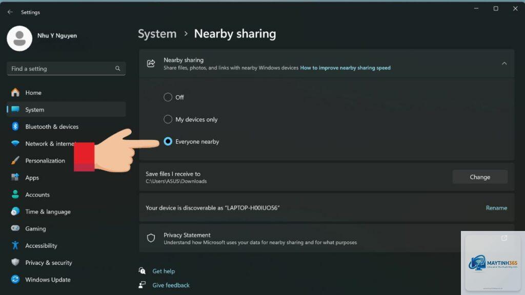Open Accounts settings category
The height and width of the screenshot is (295, 525).
tap(66, 195)
